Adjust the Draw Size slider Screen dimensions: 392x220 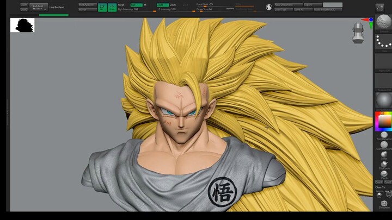[211, 9]
